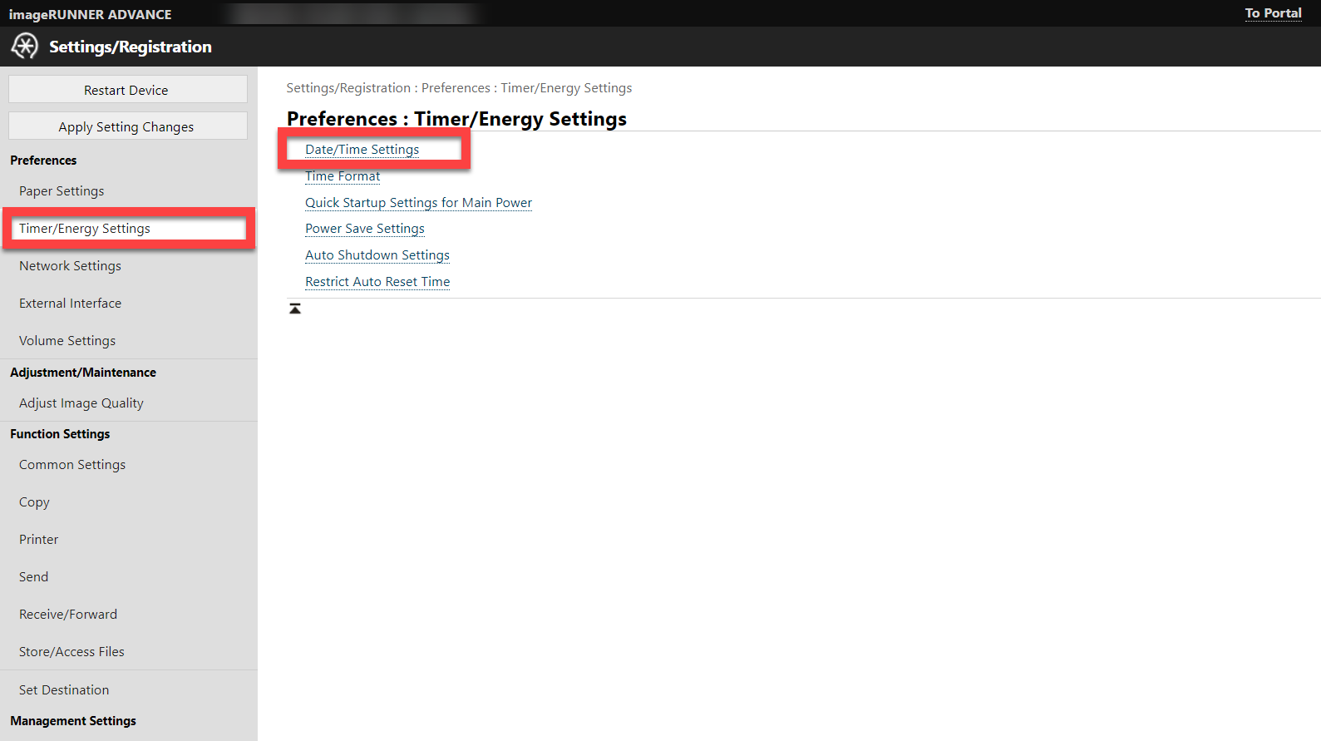Open Send function settings
This screenshot has width=1321, height=741.
coord(33,577)
